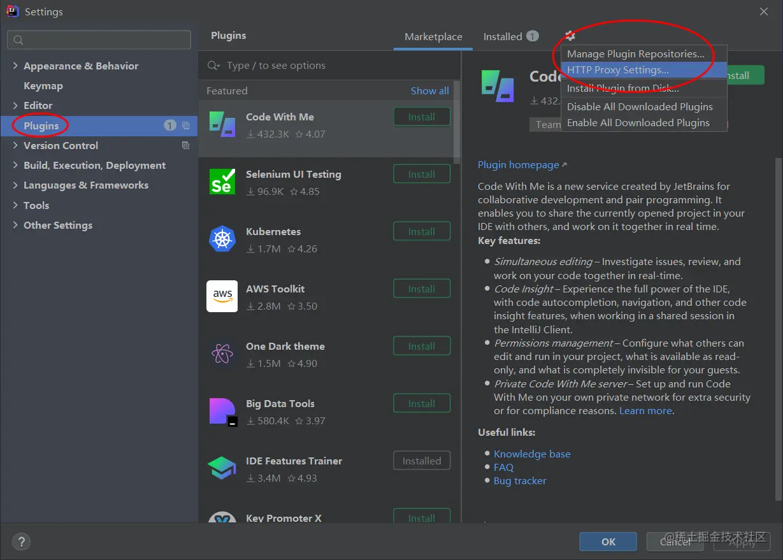Choose Disable All Downloaded Plugins
The image size is (783, 560).
(643, 107)
